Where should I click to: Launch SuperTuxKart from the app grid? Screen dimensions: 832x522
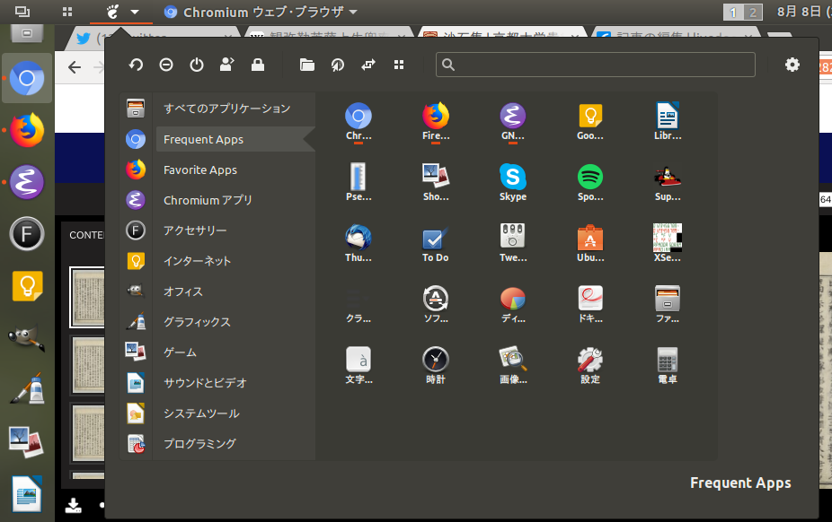pyautogui.click(x=668, y=183)
